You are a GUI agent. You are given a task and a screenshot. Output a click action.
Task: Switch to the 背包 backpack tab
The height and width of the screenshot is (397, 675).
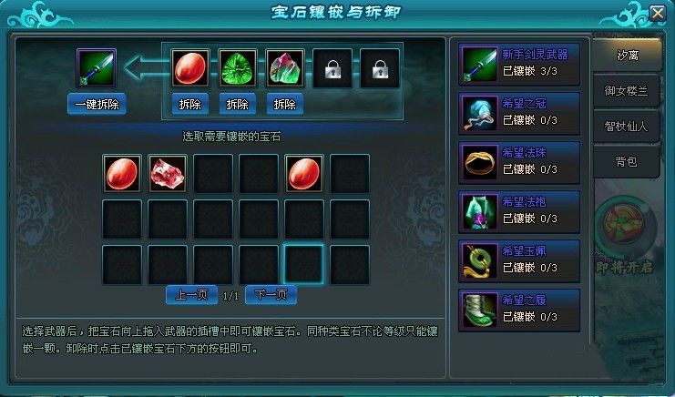tap(627, 162)
